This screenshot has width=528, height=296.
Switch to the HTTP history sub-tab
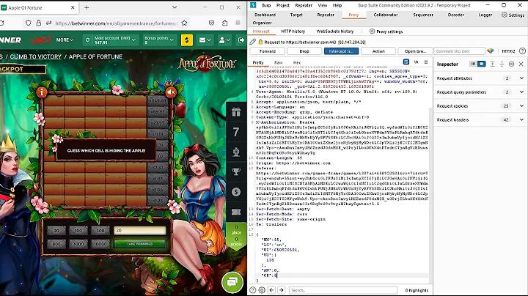(293, 32)
